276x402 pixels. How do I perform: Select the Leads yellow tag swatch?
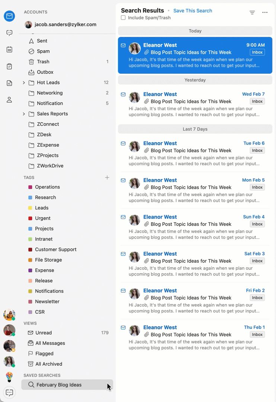30,208
